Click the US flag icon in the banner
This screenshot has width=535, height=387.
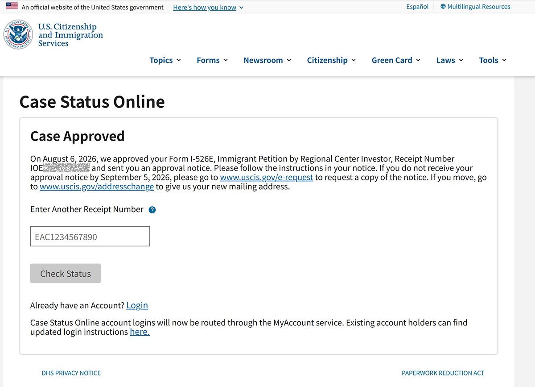[12, 7]
